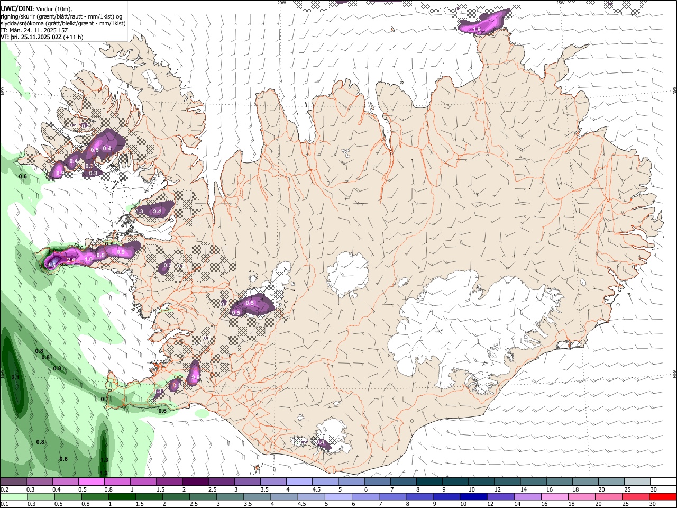This screenshot has width=677, height=508.
Task: Click the valid time 'VT: þri. 25.11.2025 02Z'
Action: click(x=32, y=37)
